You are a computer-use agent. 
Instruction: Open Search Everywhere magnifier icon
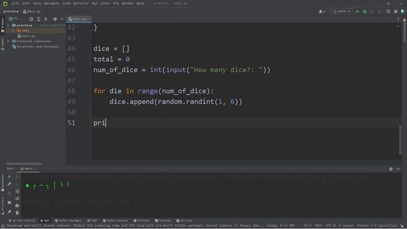point(389,11)
